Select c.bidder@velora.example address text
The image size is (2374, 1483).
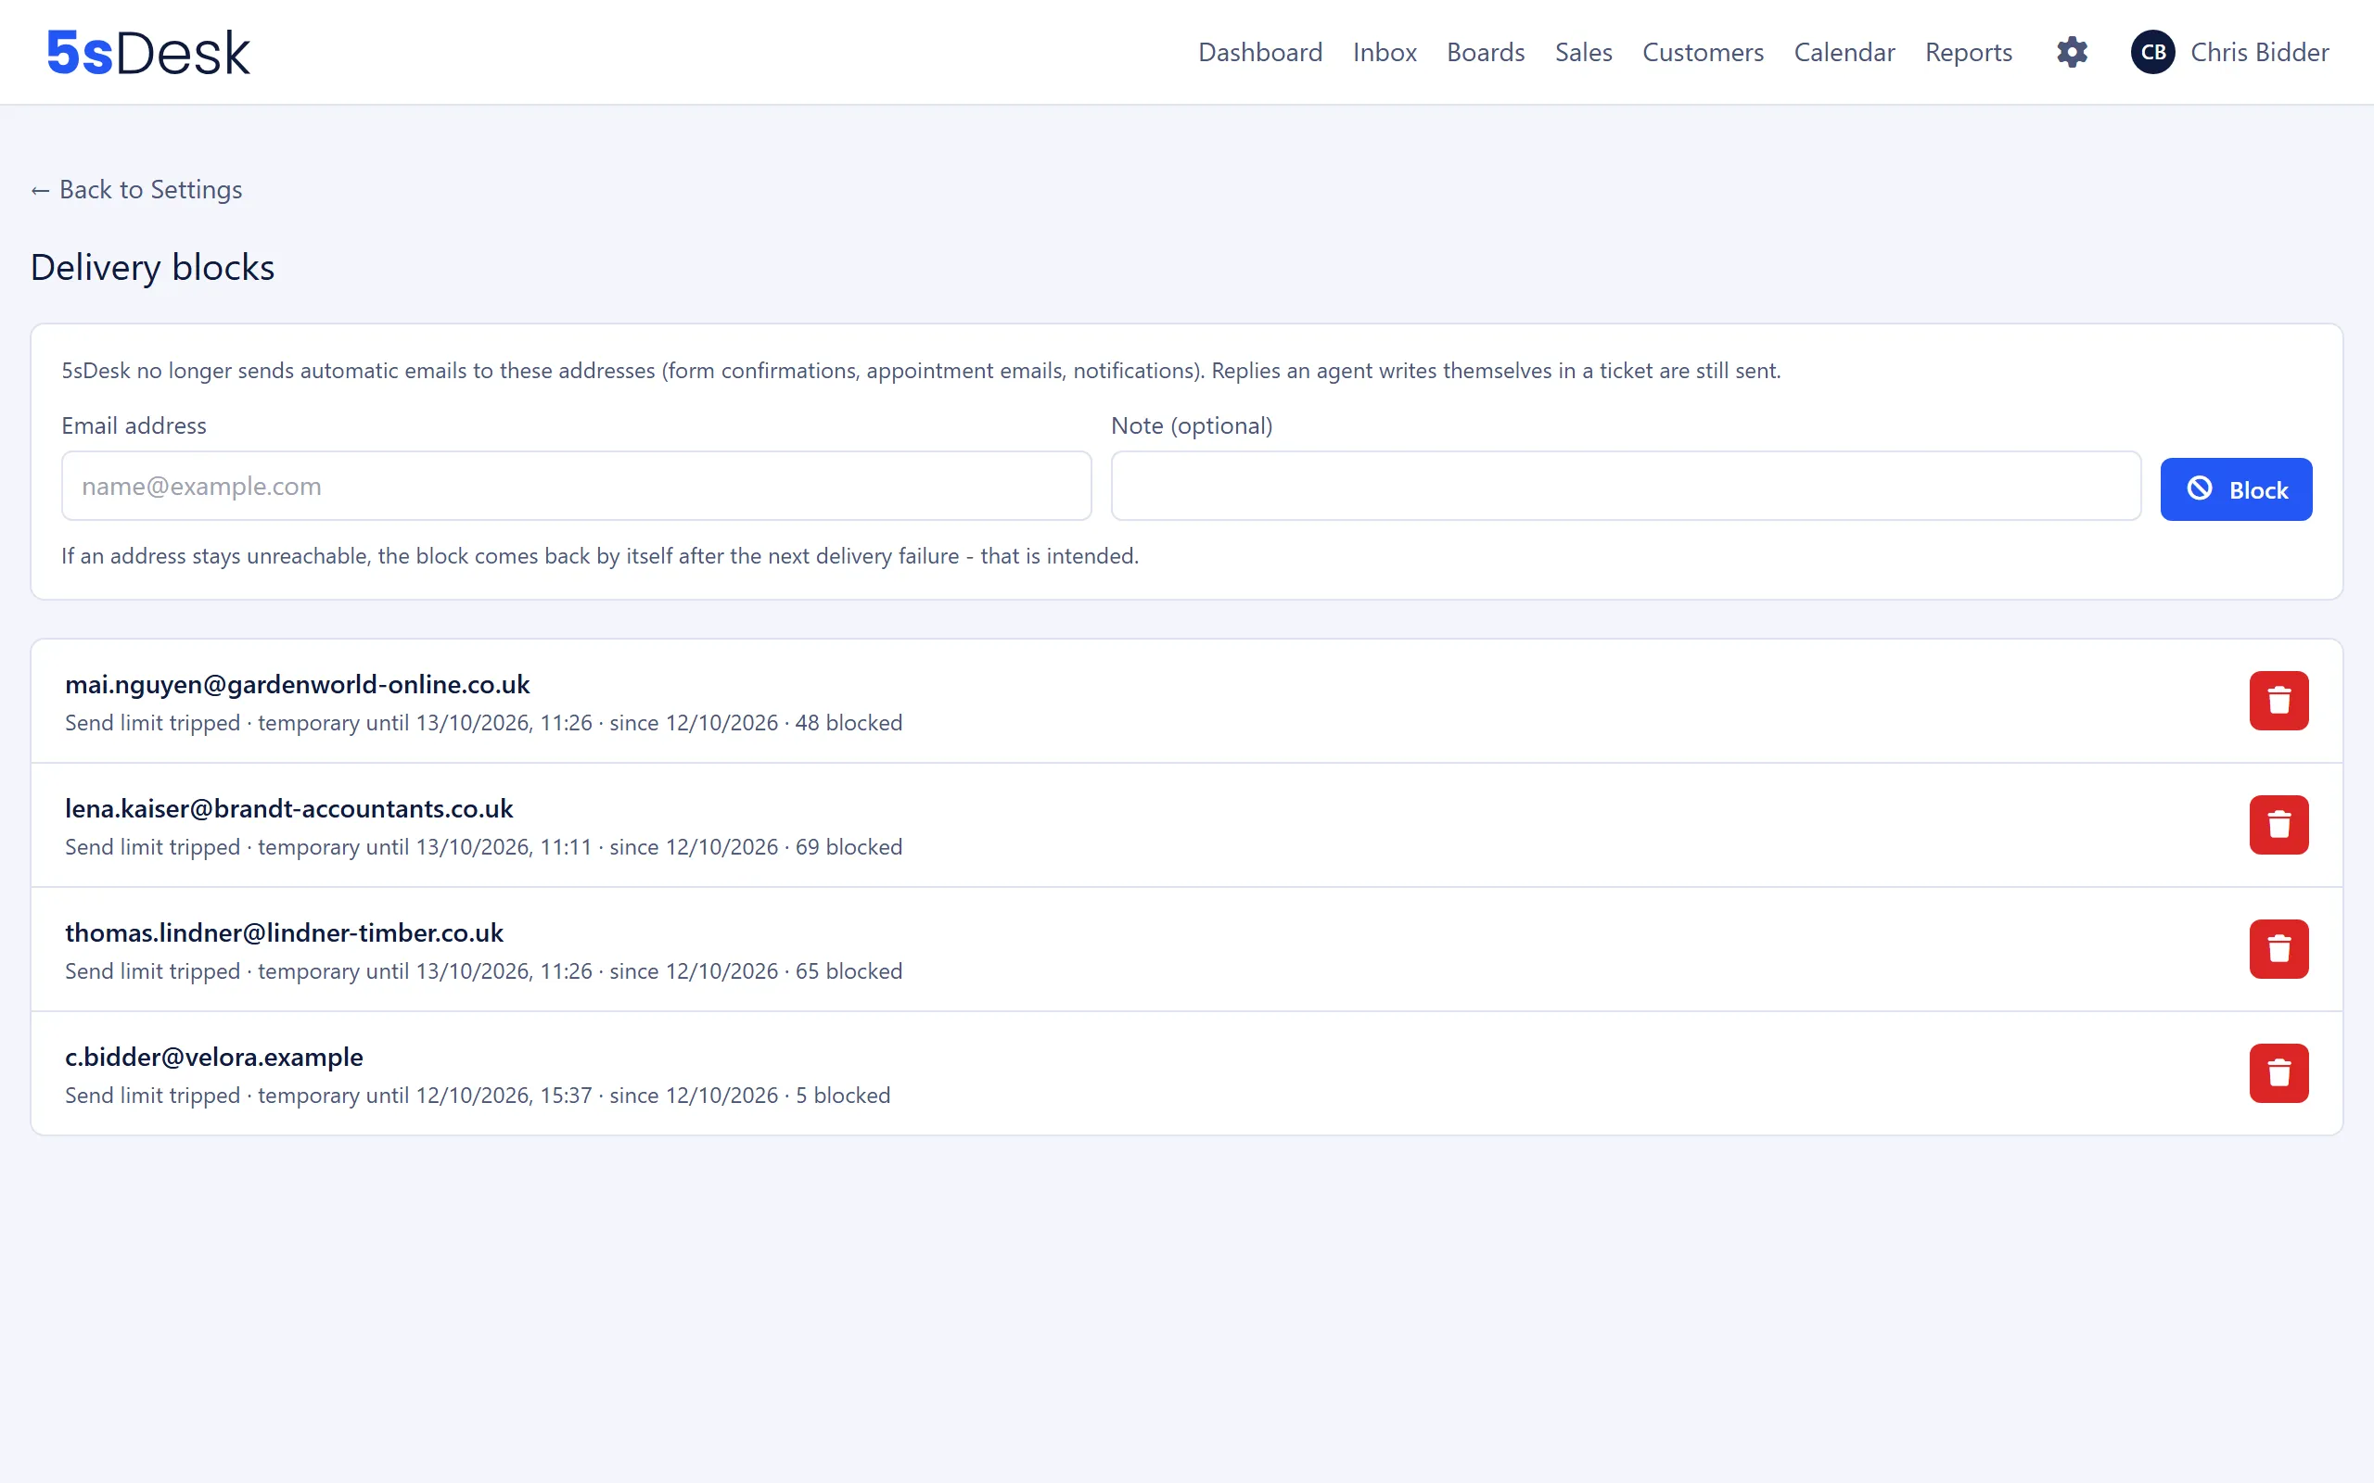point(214,1058)
